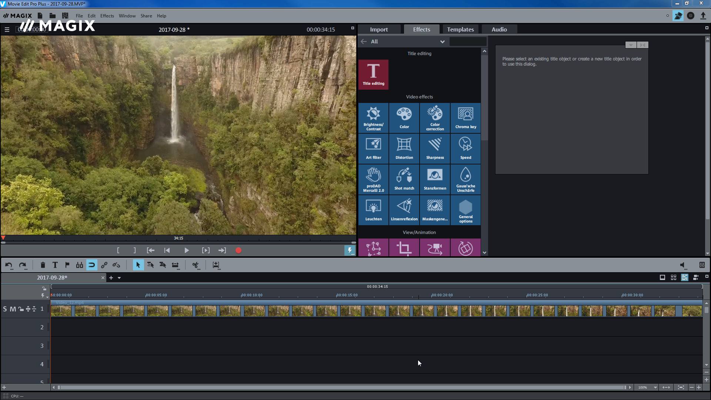Select the Speed video effect

pyautogui.click(x=465, y=148)
